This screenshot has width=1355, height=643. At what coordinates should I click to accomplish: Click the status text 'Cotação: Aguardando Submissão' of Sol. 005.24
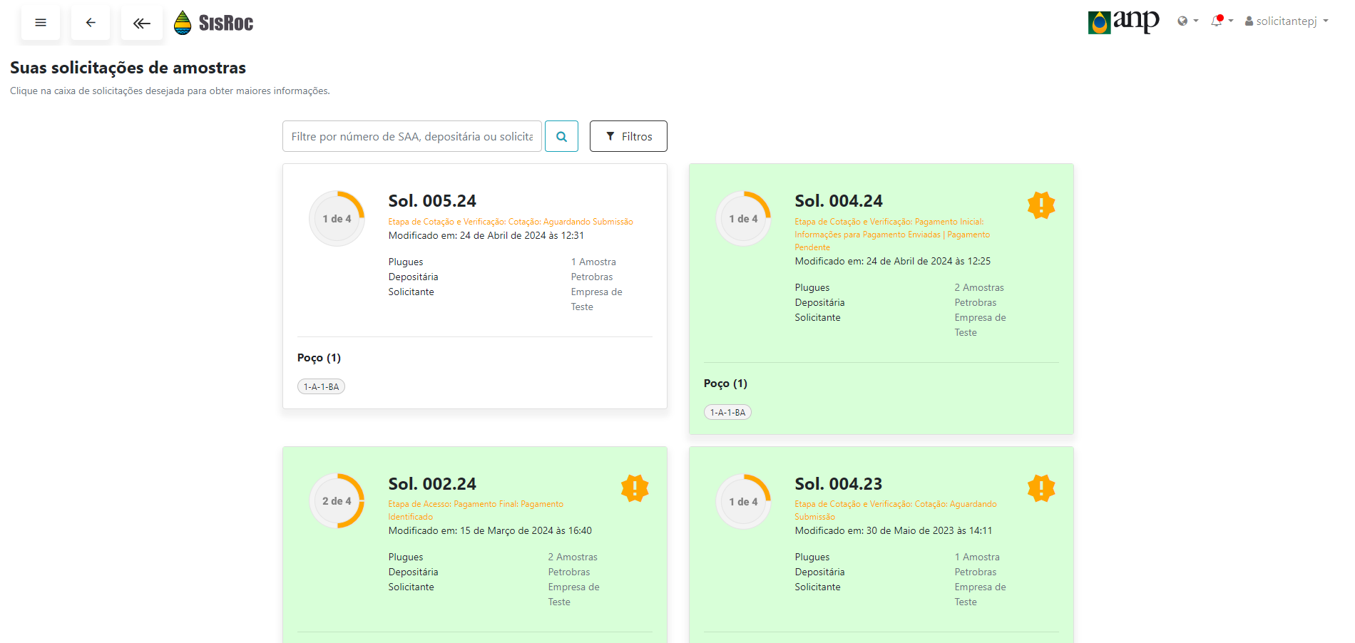tap(571, 222)
